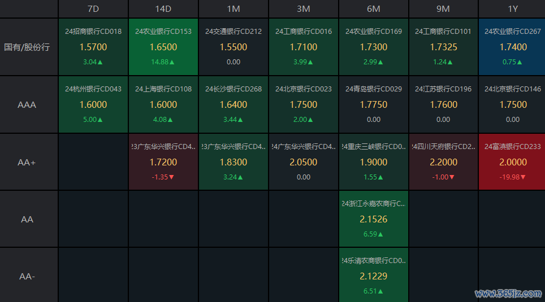Open the 浙江永嘉农商行 cell priced 2.1526
545x302 pixels.
coord(374,218)
